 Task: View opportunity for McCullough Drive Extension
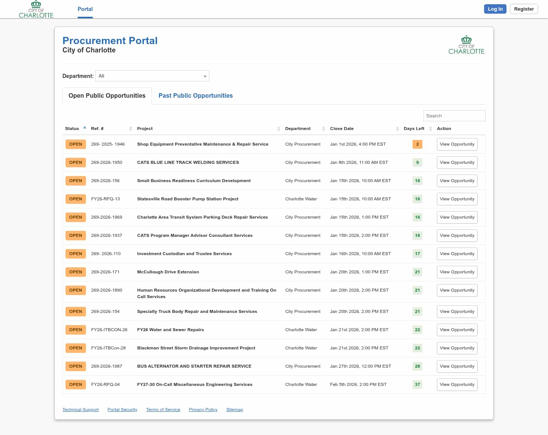457,272
